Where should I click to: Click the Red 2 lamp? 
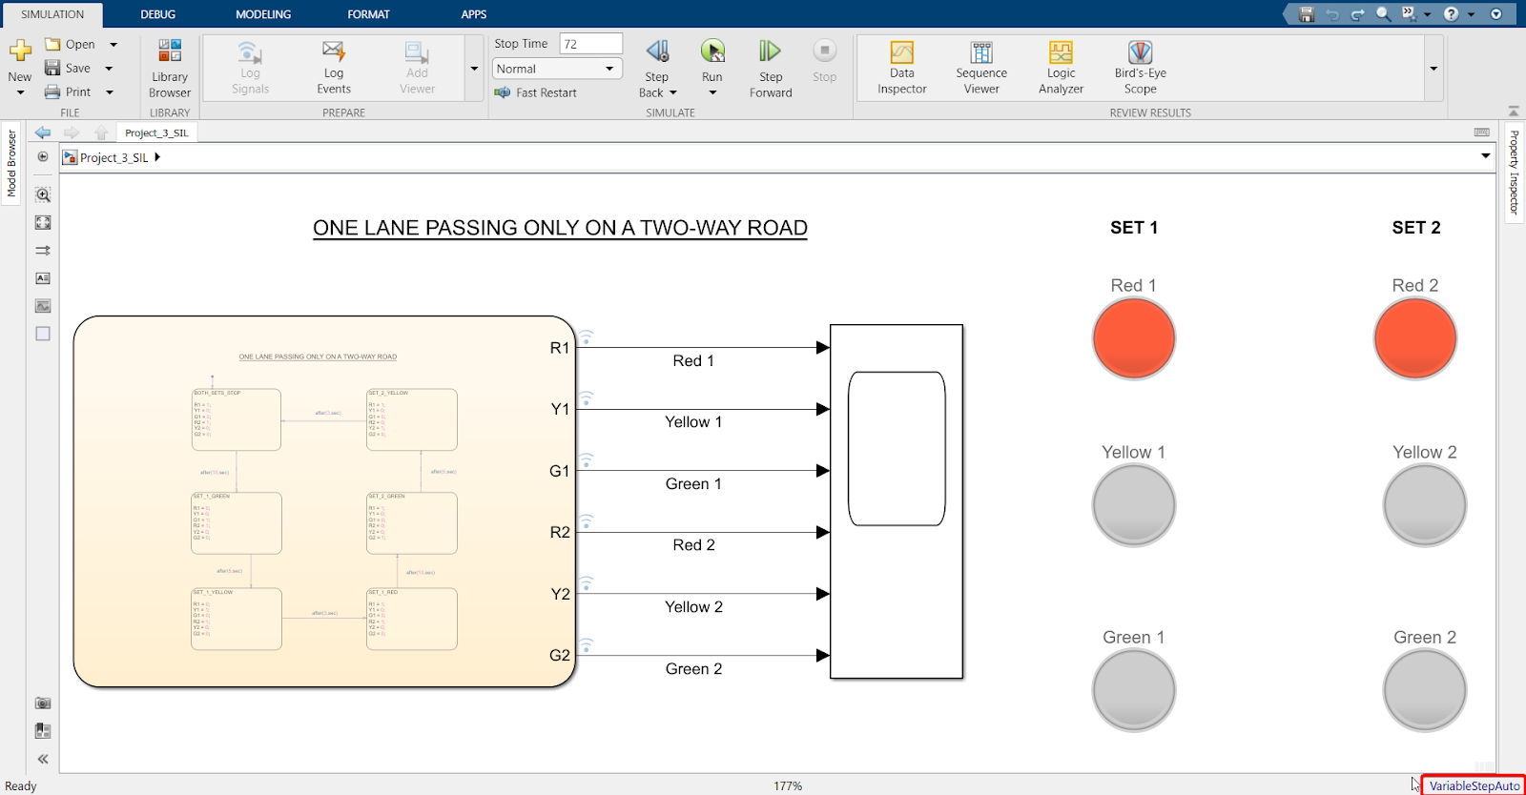point(1415,338)
